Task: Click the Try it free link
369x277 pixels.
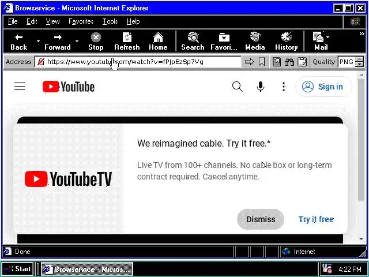Action: 316,219
